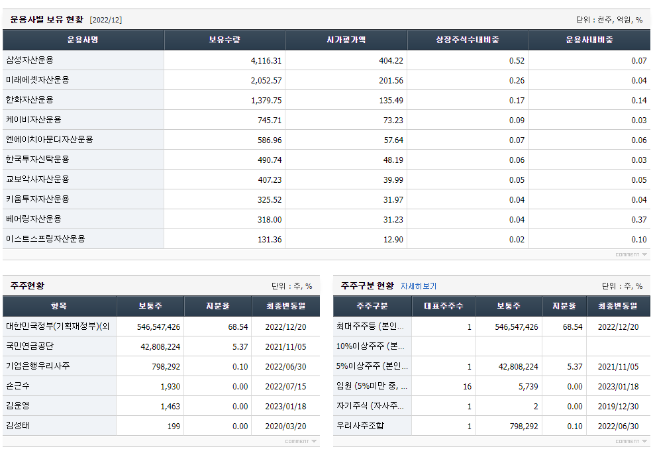Select the 손근수 shareholder row
This screenshot has width=655, height=457.
coord(161,386)
